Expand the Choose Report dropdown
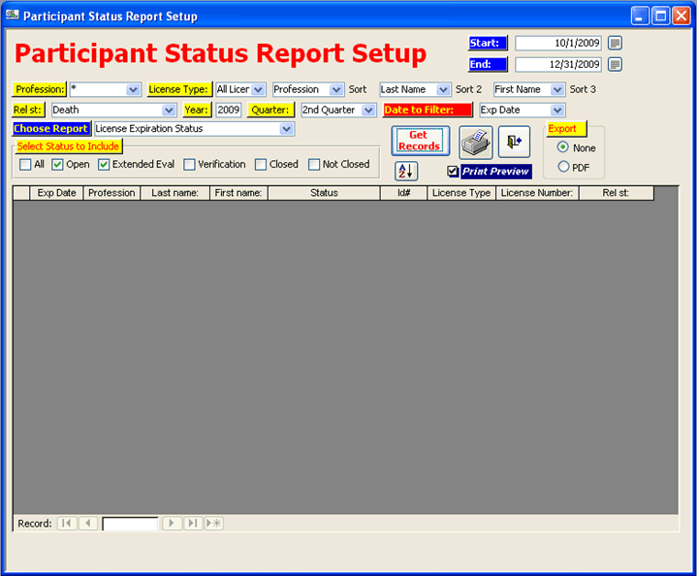The width and height of the screenshot is (697, 576). pyautogui.click(x=286, y=129)
